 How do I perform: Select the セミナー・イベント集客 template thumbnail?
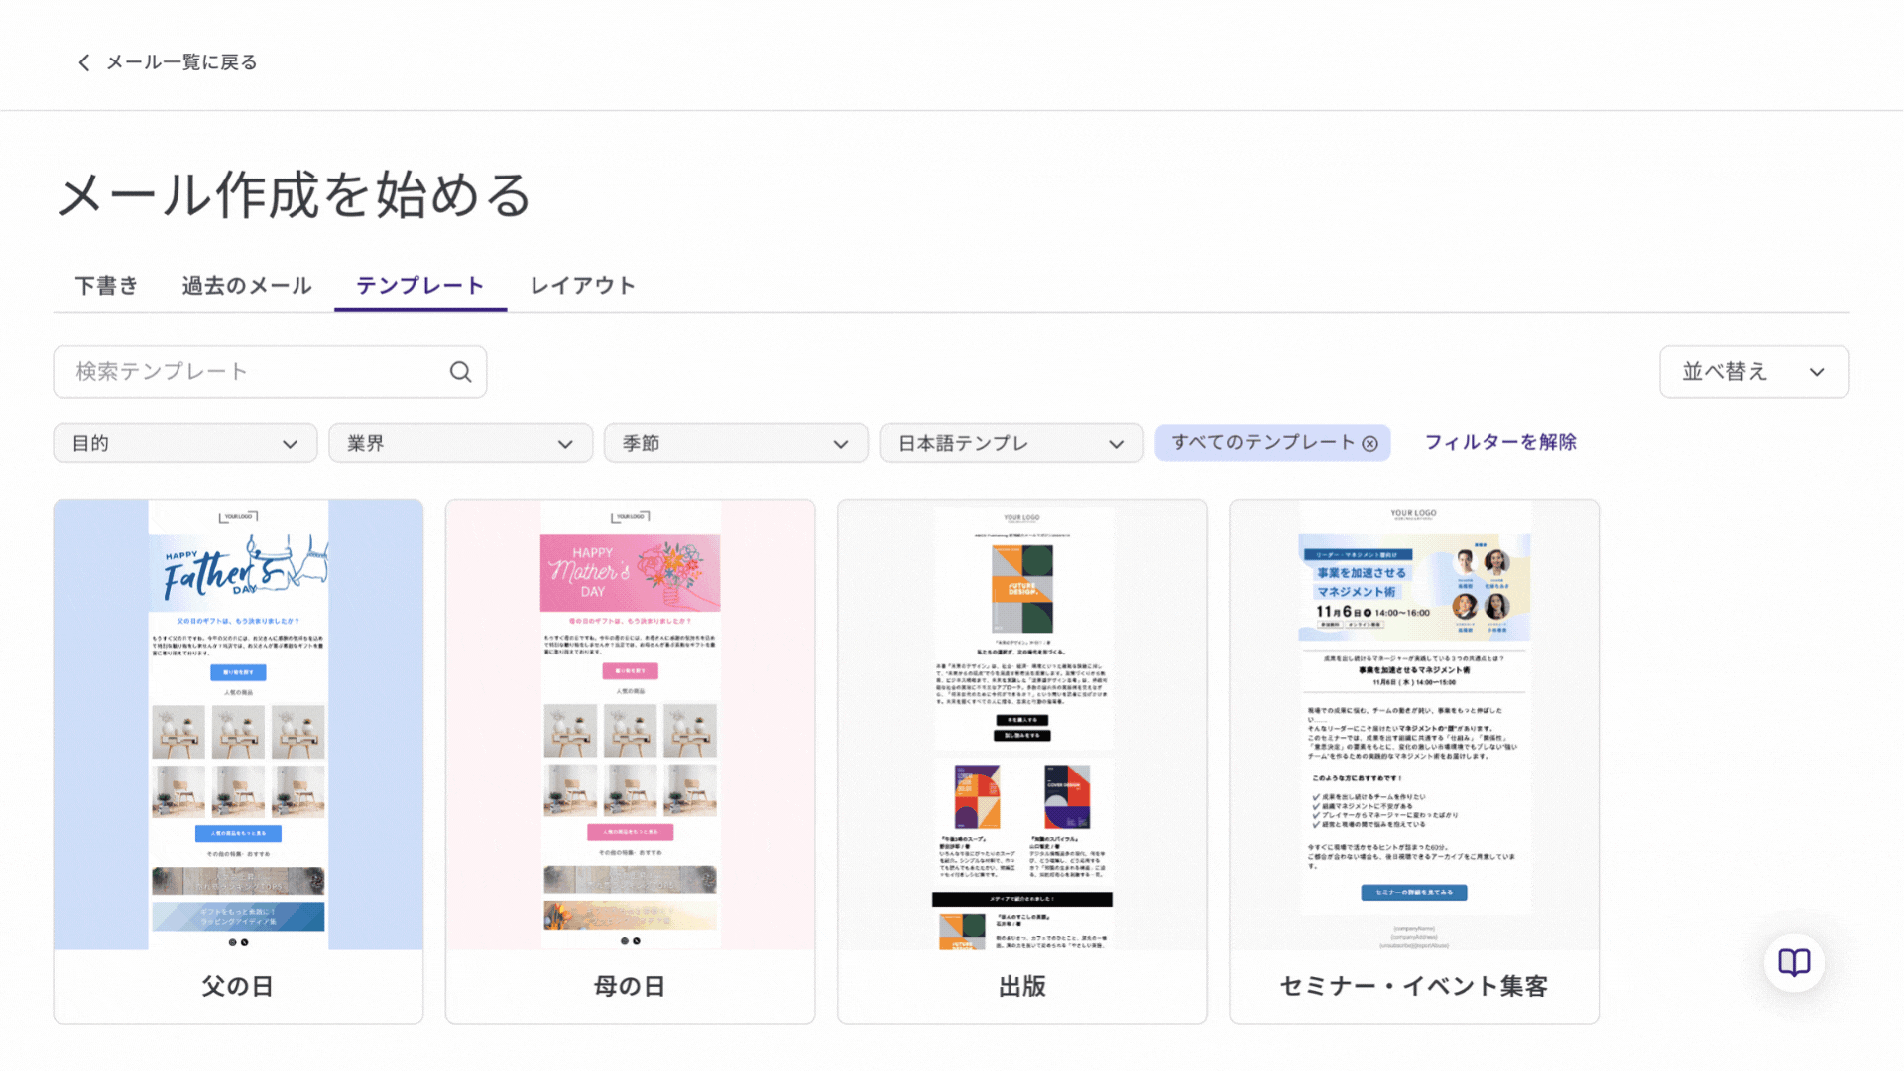pyautogui.click(x=1413, y=724)
